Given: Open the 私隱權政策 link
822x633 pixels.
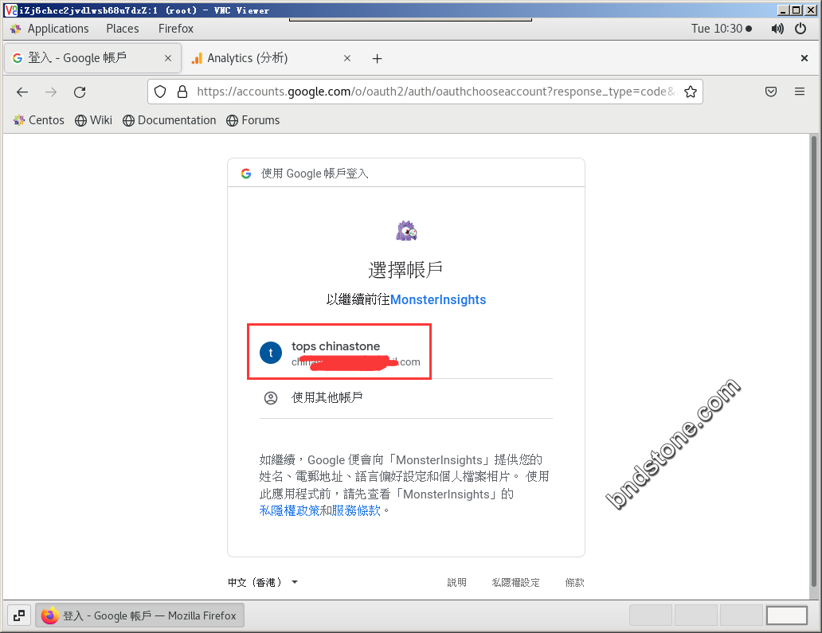Looking at the screenshot, I should coord(289,510).
